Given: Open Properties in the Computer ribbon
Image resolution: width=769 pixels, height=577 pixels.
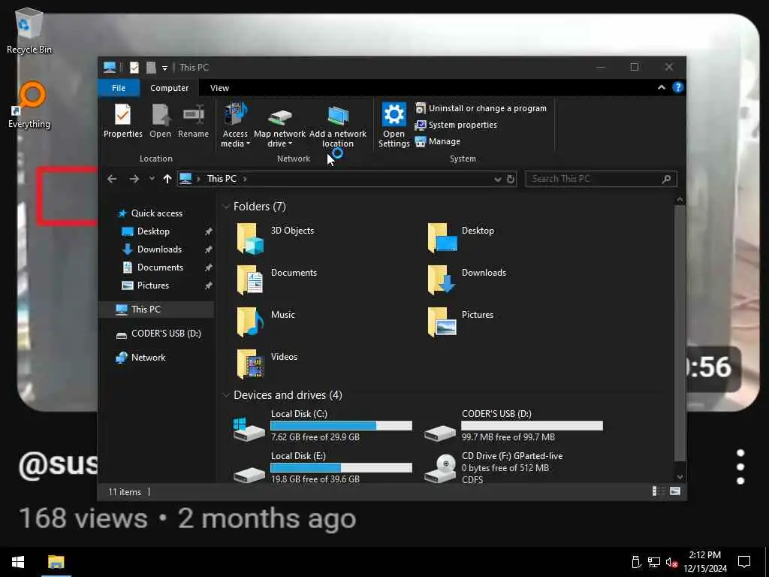Looking at the screenshot, I should point(122,121).
